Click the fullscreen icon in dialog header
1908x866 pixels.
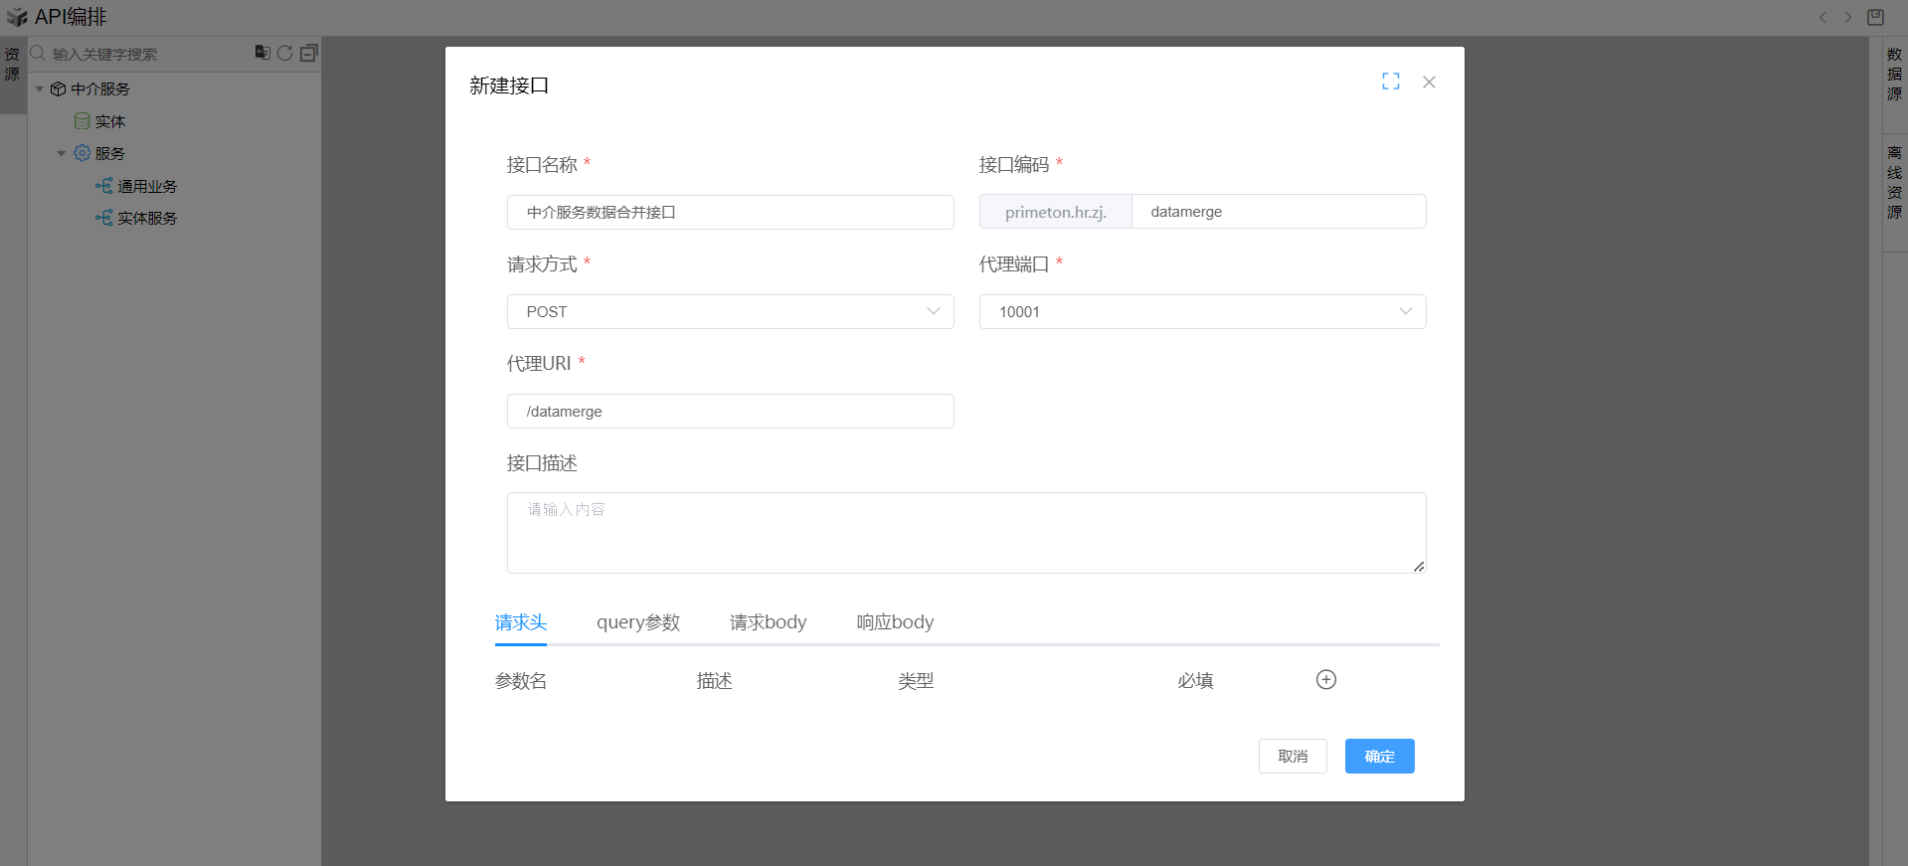coord(1390,82)
